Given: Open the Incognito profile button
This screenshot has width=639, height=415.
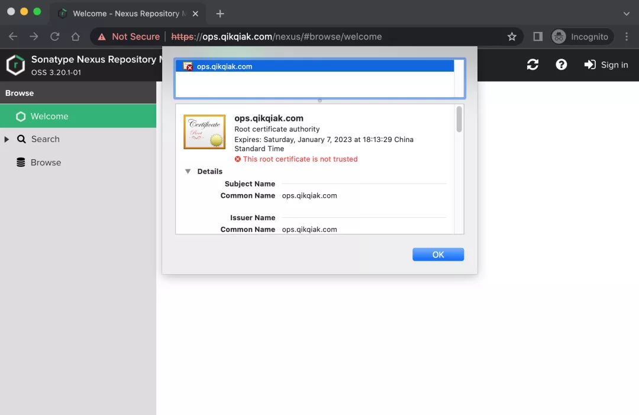Looking at the screenshot, I should (x=582, y=37).
